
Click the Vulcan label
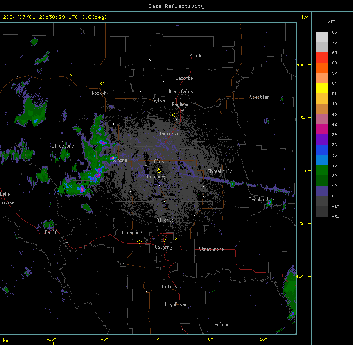(x=222, y=325)
